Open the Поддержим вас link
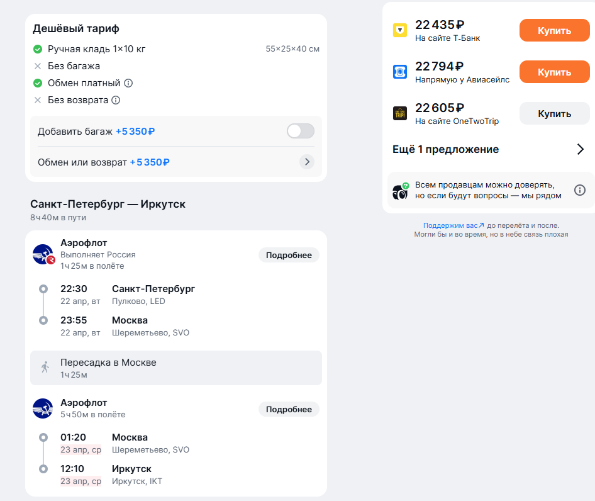 [x=453, y=225]
